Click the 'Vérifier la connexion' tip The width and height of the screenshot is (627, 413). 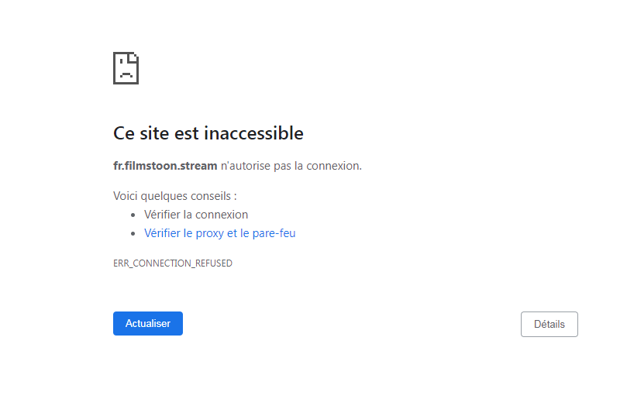[x=196, y=215]
